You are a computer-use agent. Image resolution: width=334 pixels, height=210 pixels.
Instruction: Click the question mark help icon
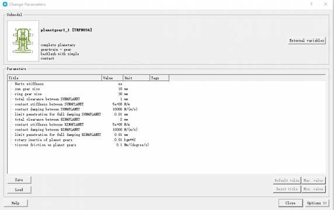click(x=311, y=4)
